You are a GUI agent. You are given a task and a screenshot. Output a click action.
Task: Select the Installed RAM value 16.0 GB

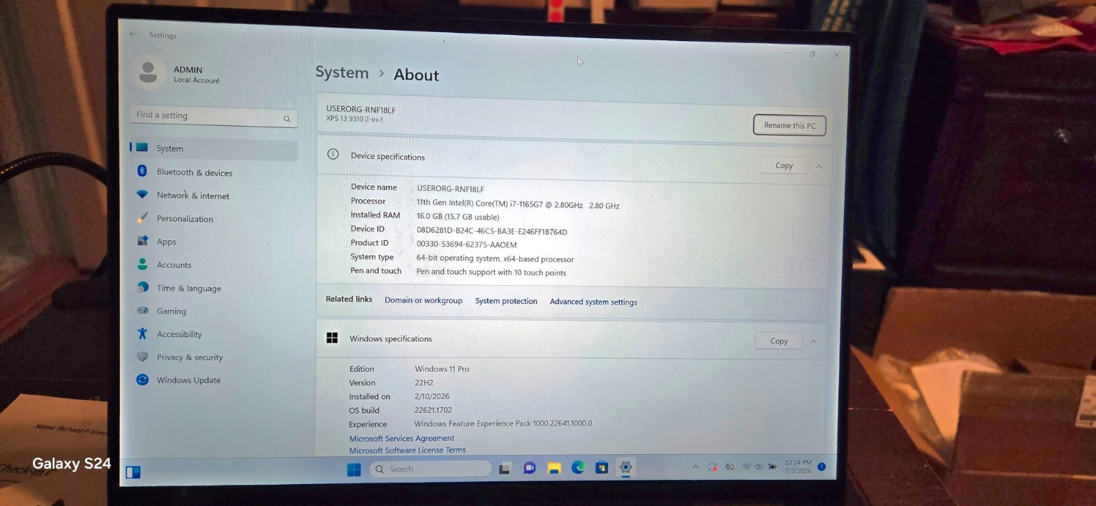(x=458, y=216)
